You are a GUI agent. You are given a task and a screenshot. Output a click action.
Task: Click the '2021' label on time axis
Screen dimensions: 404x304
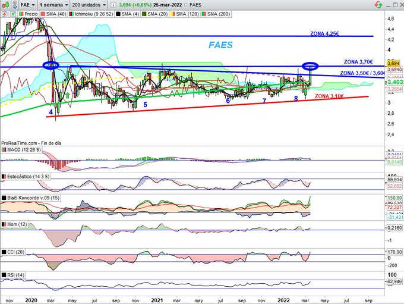pos(157,300)
